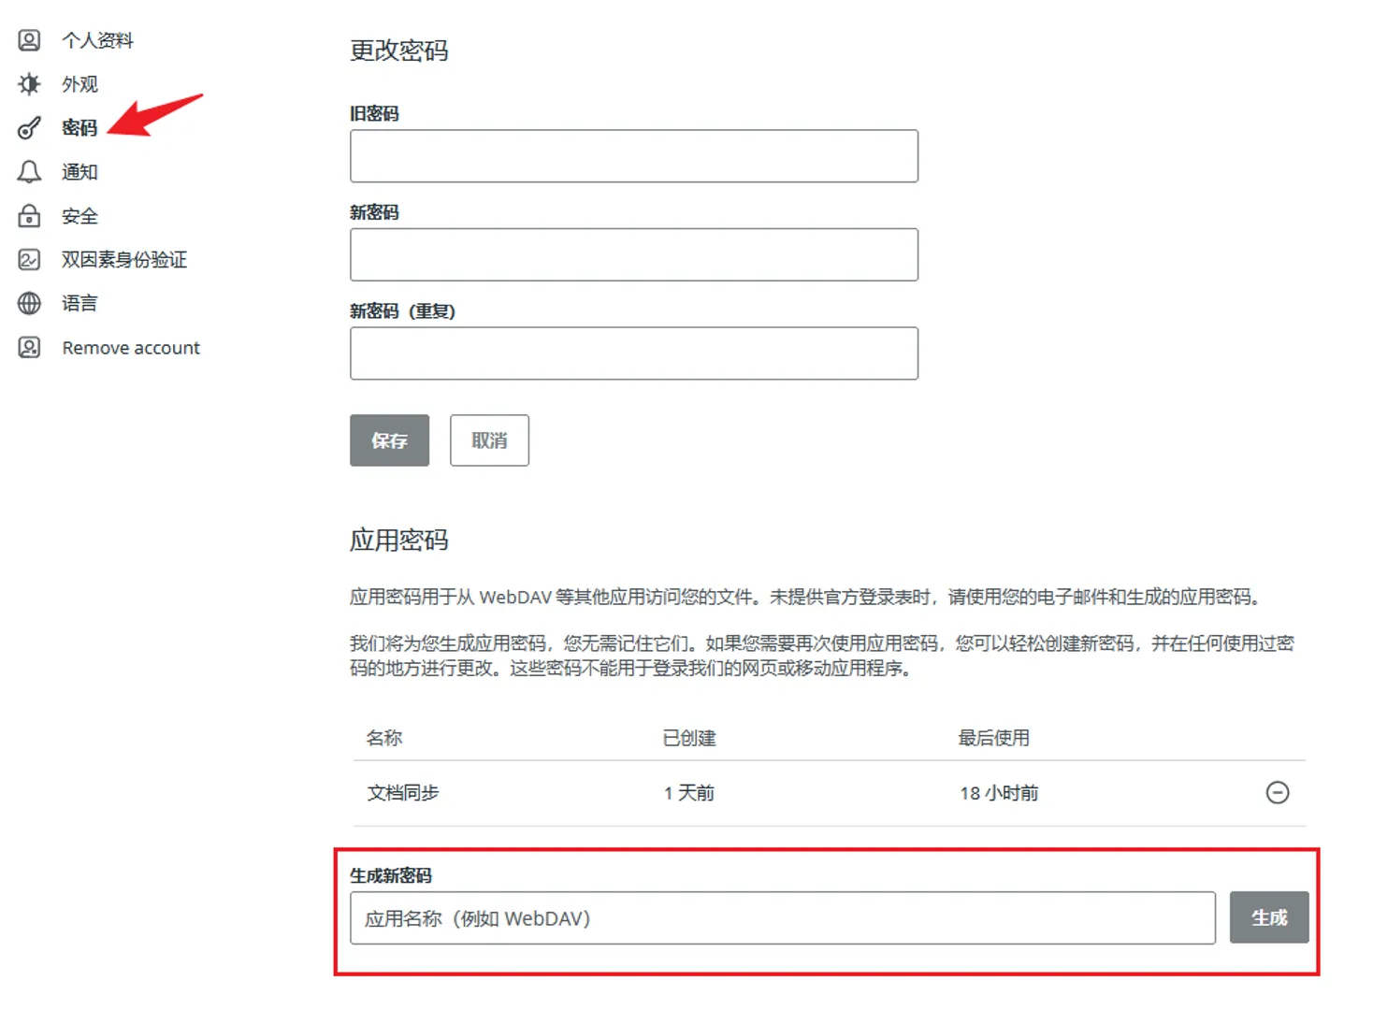Viewport: 1373px width, 1010px height.
Task: Click the 双因素身份验证 icon
Action: [x=29, y=260]
